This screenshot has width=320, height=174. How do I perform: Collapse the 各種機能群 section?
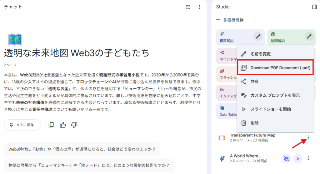(218, 20)
